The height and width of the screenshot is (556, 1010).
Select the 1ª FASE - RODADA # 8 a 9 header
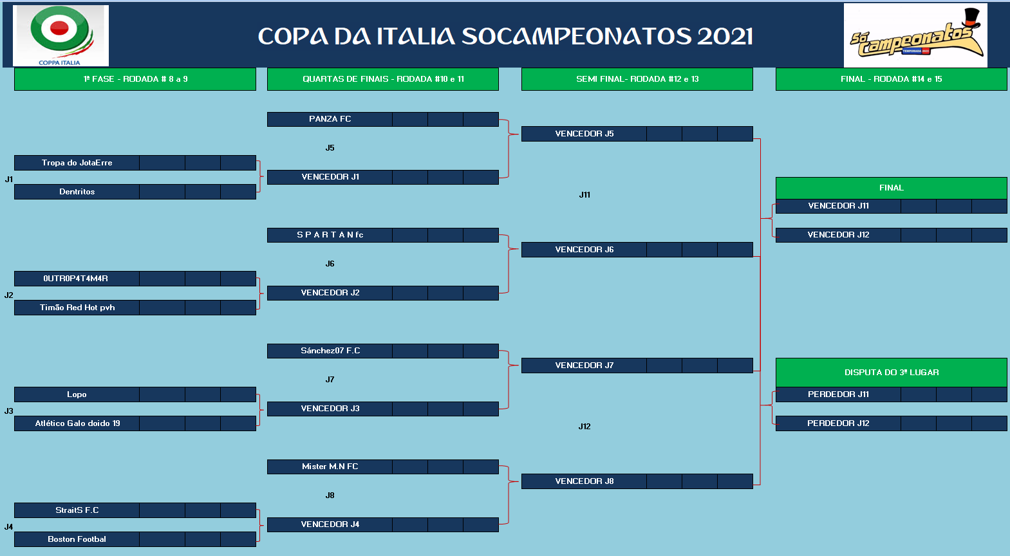[x=135, y=79]
